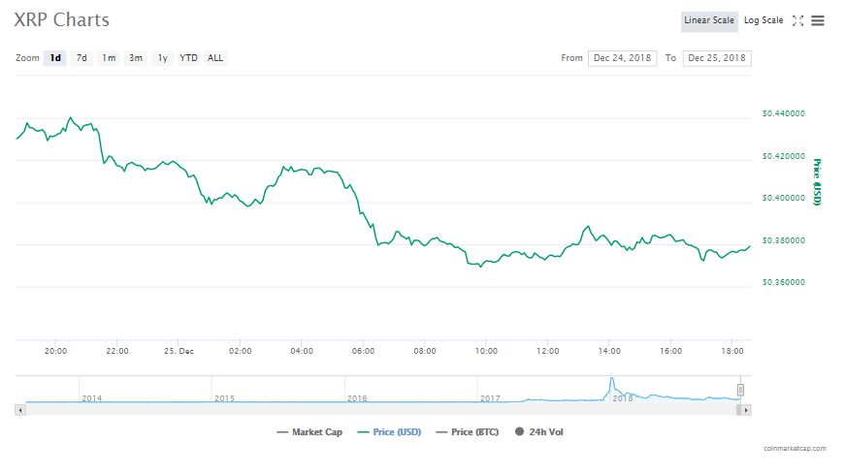Toggle the Price (BTC) series

pyautogui.click(x=468, y=432)
